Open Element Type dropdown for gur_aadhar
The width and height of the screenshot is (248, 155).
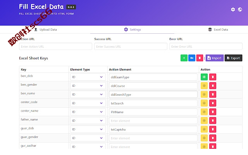[88, 146]
